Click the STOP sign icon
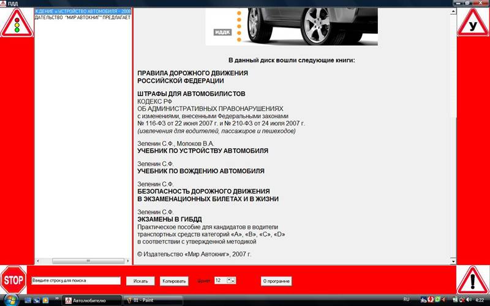 (13, 280)
